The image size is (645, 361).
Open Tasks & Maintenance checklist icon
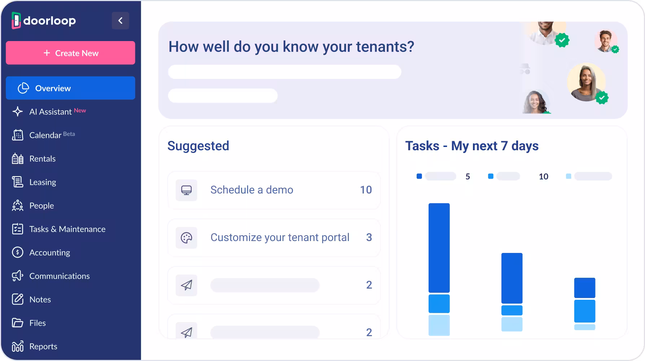tap(17, 229)
